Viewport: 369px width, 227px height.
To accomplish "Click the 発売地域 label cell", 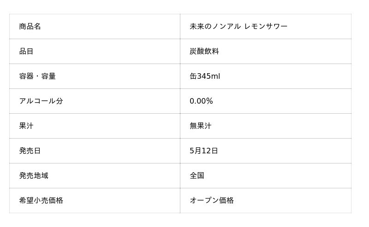I will click(34, 176).
